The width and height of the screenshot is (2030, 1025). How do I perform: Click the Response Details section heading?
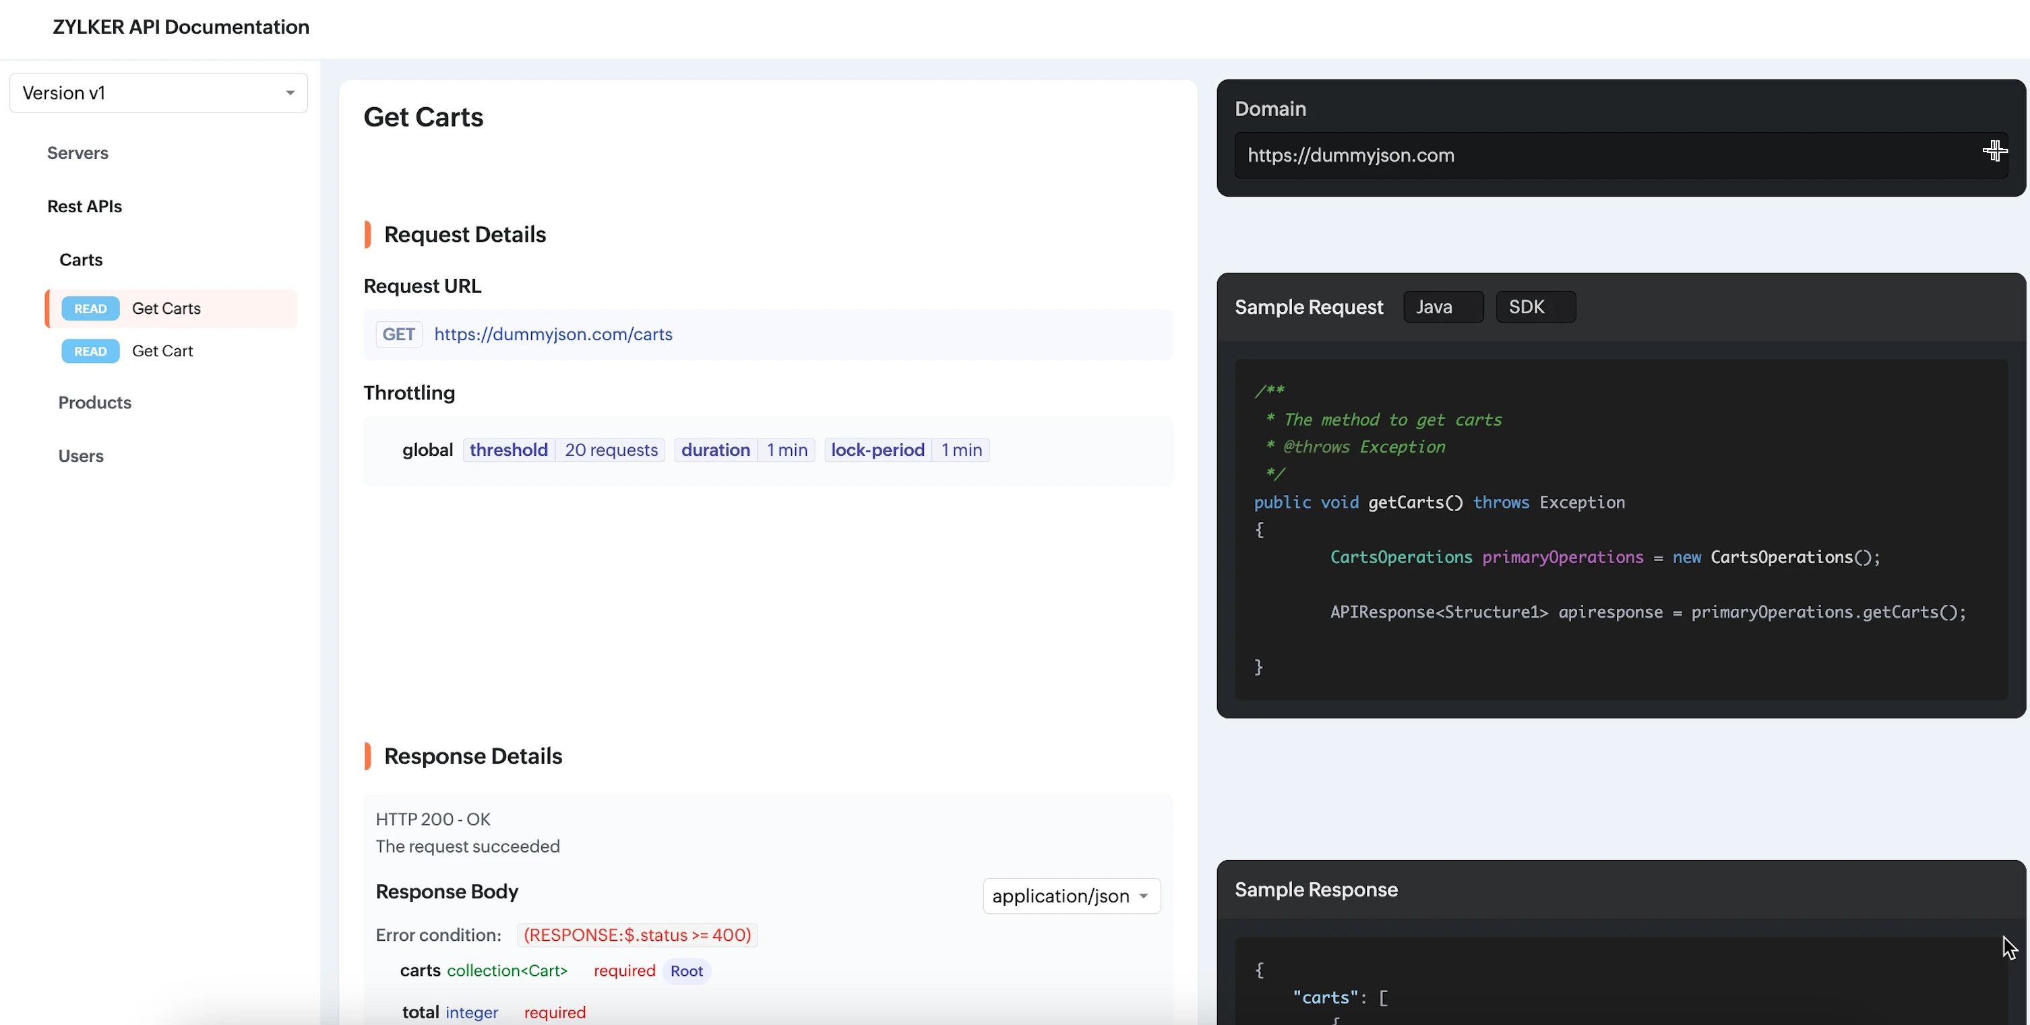(473, 756)
